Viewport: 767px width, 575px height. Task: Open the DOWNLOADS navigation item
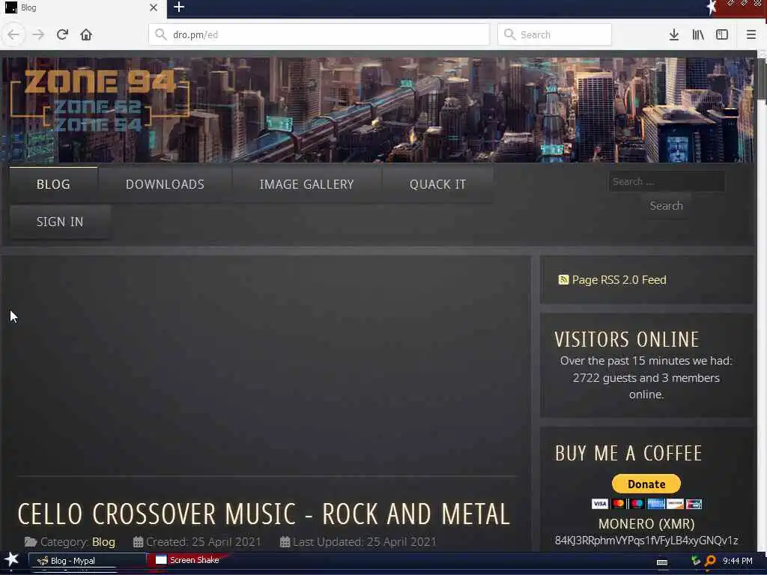pyautogui.click(x=165, y=184)
